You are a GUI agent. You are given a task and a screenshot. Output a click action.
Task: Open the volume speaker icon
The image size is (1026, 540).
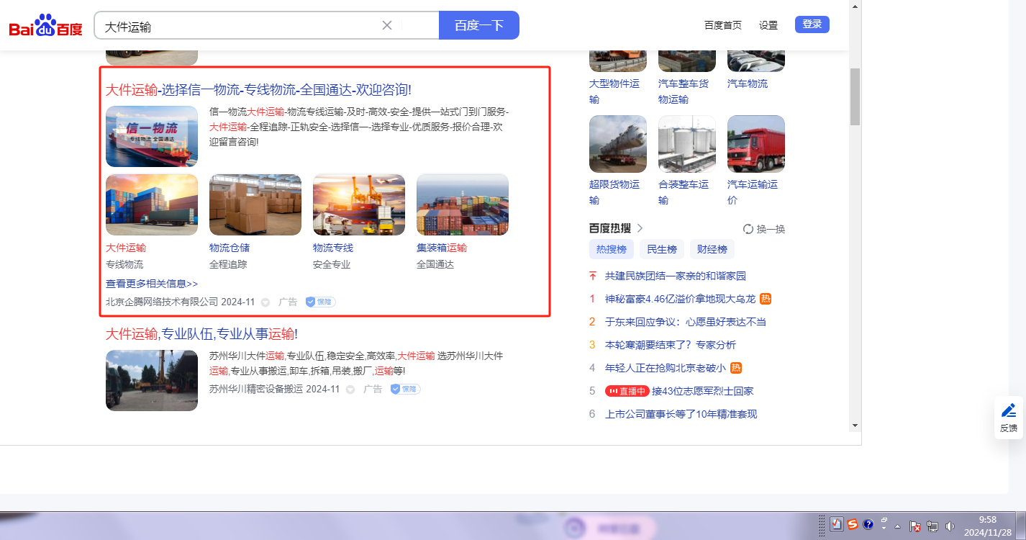click(950, 526)
